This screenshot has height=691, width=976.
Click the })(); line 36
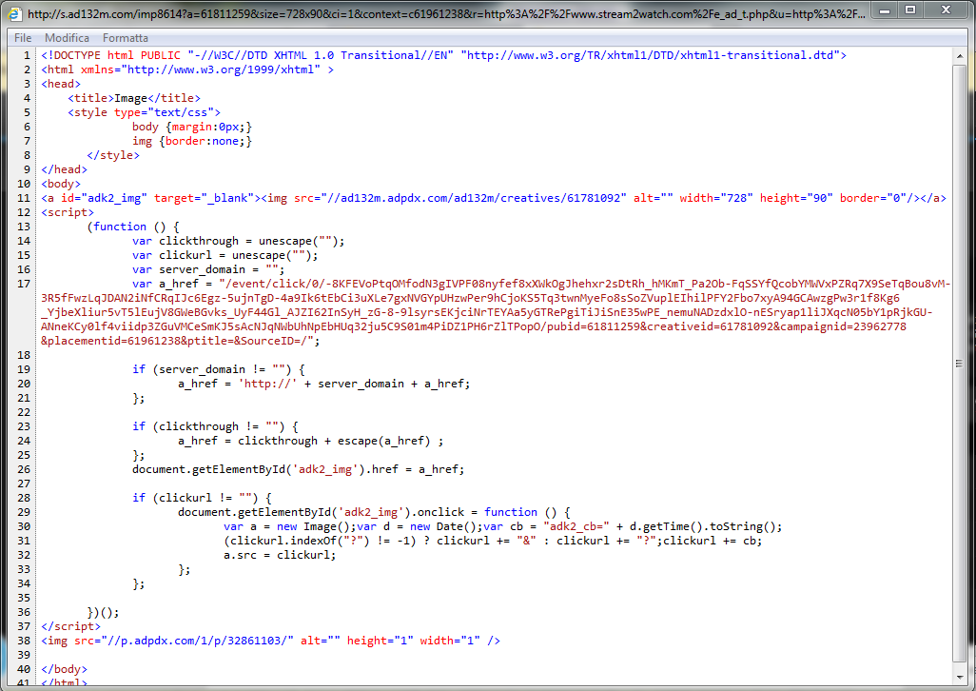click(103, 613)
